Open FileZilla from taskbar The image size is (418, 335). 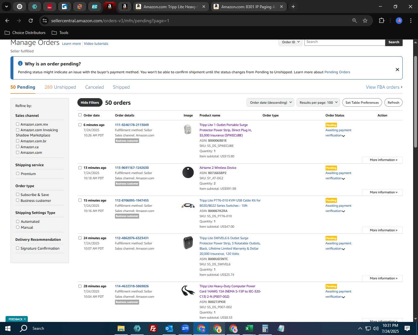click(x=153, y=328)
